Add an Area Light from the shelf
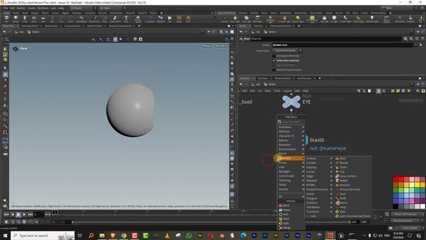This screenshot has width=426, height=240. [x=258, y=19]
